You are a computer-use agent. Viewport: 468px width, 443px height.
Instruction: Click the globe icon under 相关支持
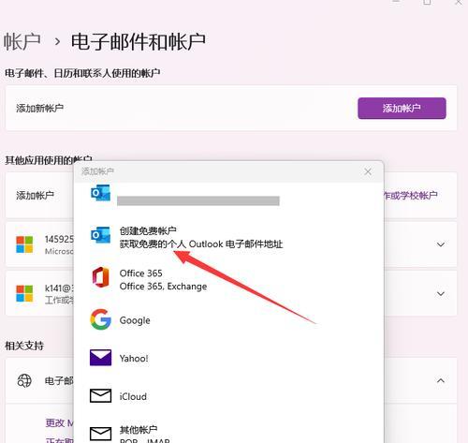[24, 380]
